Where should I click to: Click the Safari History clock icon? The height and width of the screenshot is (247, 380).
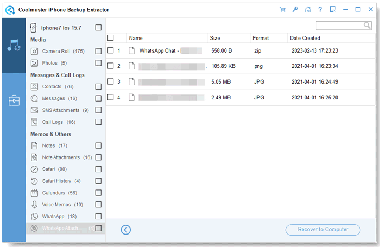click(34, 181)
